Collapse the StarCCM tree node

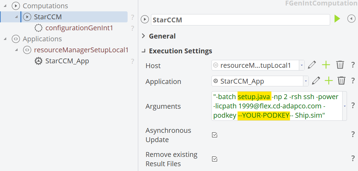point(16,17)
